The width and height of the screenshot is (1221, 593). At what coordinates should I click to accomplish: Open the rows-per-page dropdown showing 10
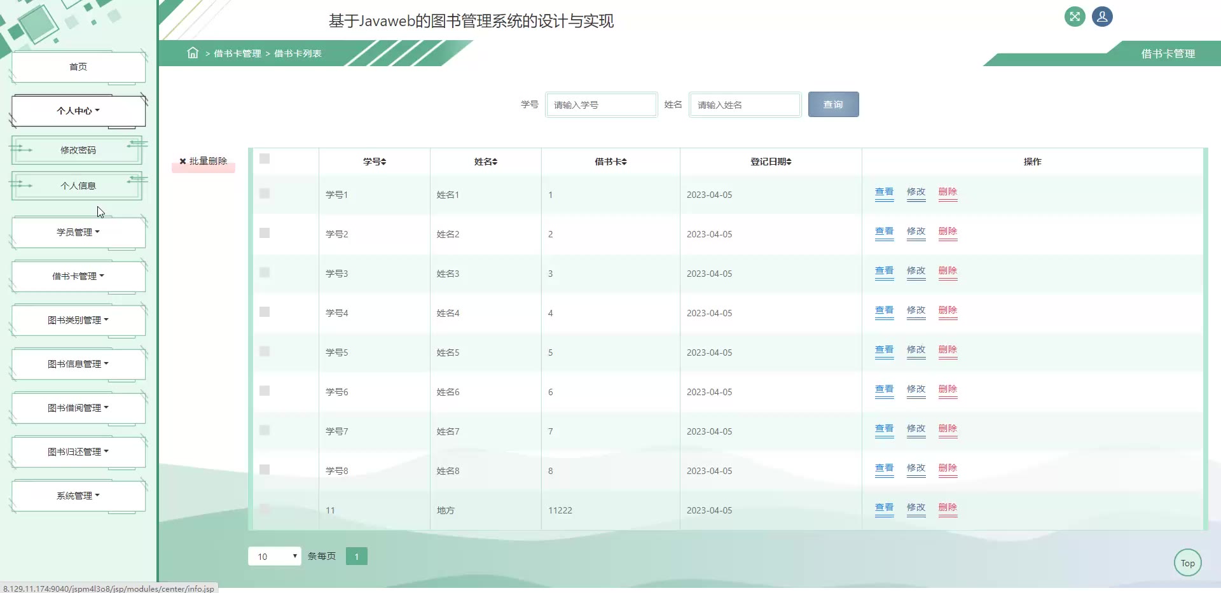tap(274, 556)
